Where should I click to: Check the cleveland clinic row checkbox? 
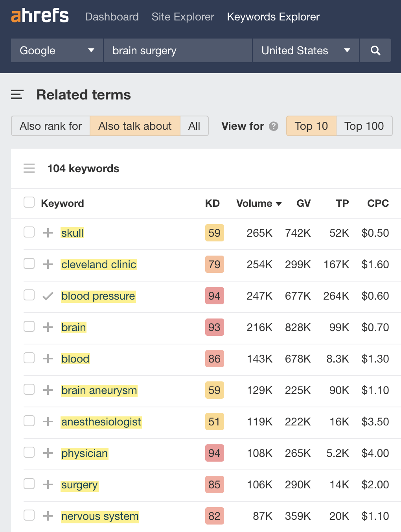[29, 264]
